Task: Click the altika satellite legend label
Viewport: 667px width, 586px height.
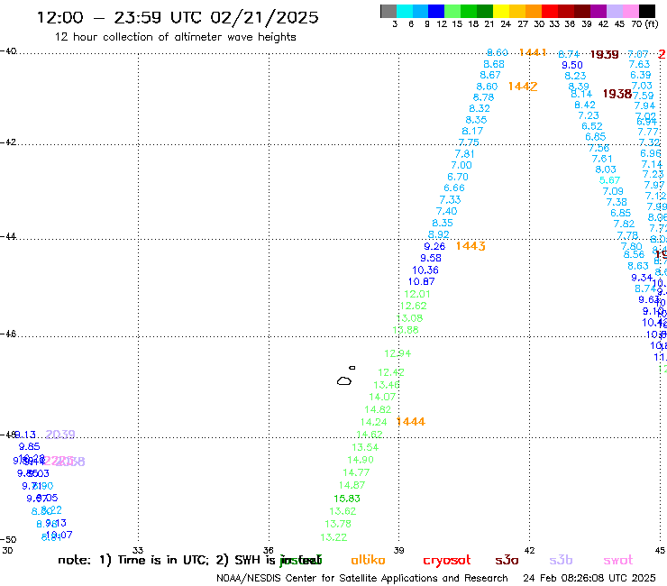Action: click(368, 560)
